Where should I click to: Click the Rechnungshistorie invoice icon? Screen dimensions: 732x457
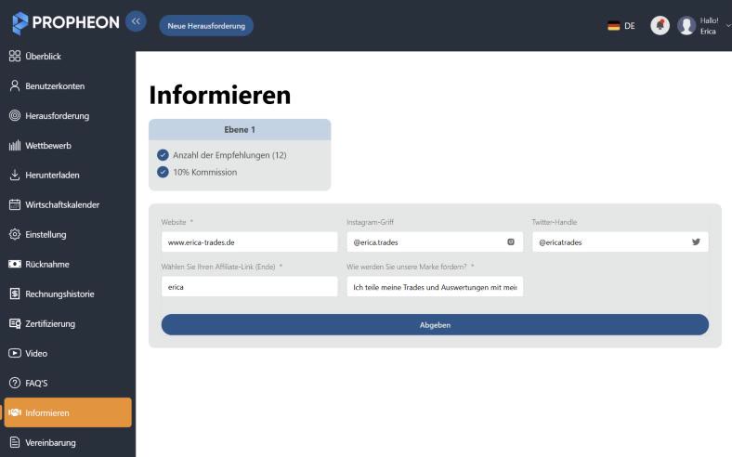click(15, 294)
